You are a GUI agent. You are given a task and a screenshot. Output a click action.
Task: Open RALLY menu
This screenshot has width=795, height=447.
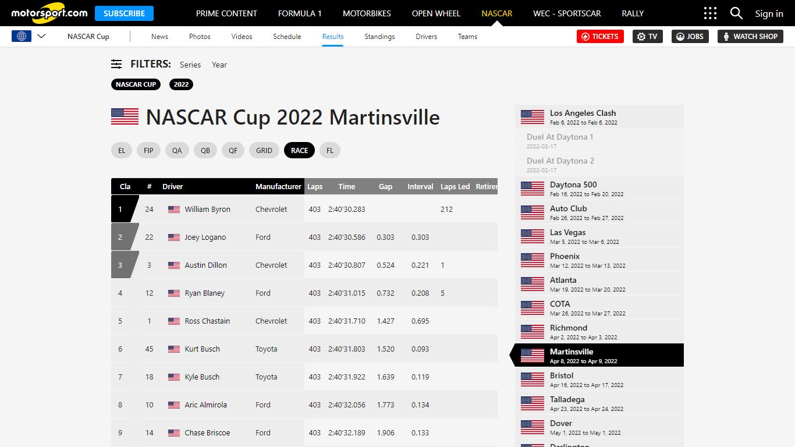click(x=633, y=13)
